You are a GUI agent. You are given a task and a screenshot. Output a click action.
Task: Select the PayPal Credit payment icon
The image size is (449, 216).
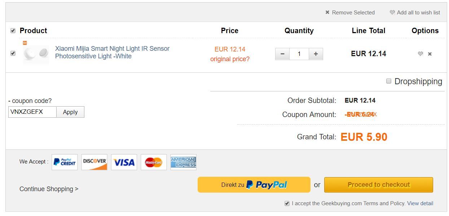pos(65,162)
